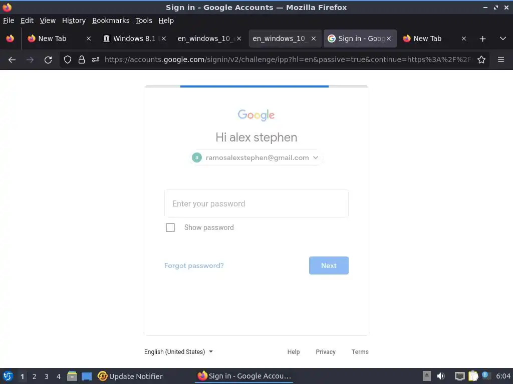Focus the Enter your password field
513x384 pixels.
pyautogui.click(x=256, y=203)
